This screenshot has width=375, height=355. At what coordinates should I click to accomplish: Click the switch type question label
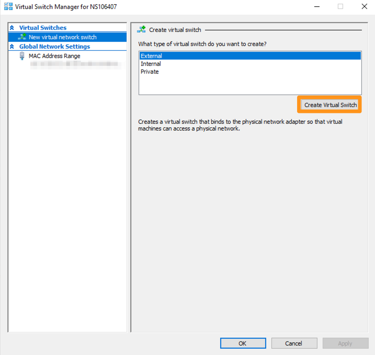coord(202,44)
